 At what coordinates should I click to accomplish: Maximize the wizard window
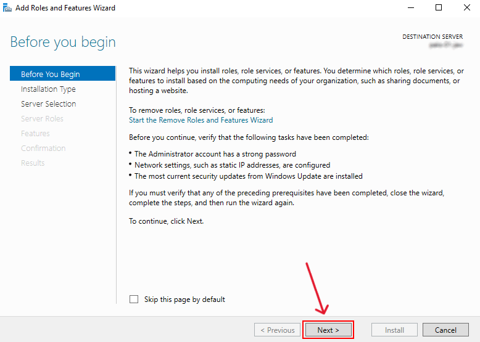[x=439, y=7]
